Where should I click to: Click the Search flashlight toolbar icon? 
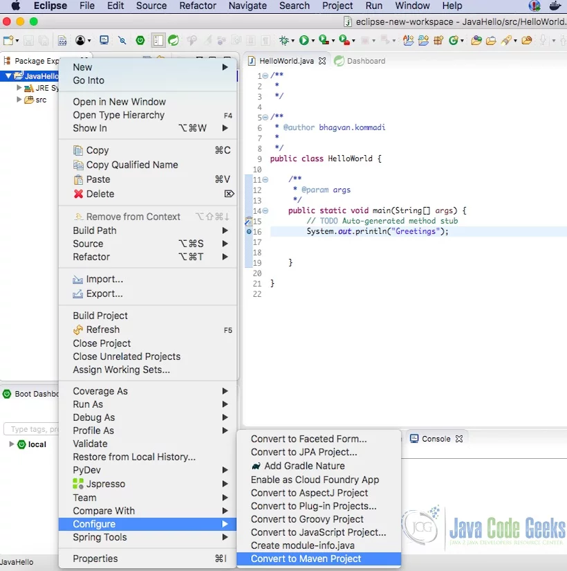(x=506, y=40)
